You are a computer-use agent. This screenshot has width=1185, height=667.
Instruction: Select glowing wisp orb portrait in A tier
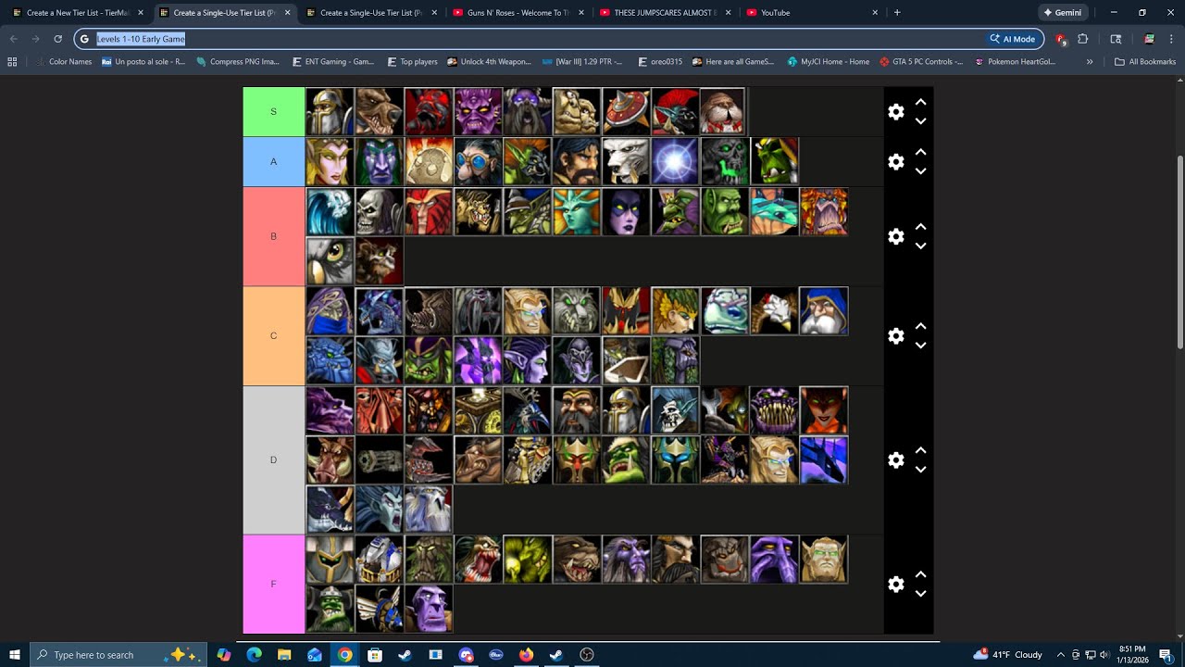pyautogui.click(x=676, y=161)
